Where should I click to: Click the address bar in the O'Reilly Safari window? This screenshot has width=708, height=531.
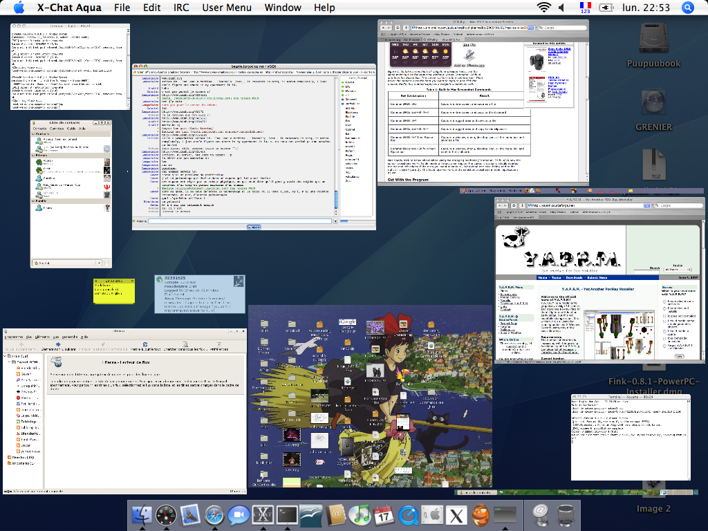(x=472, y=28)
